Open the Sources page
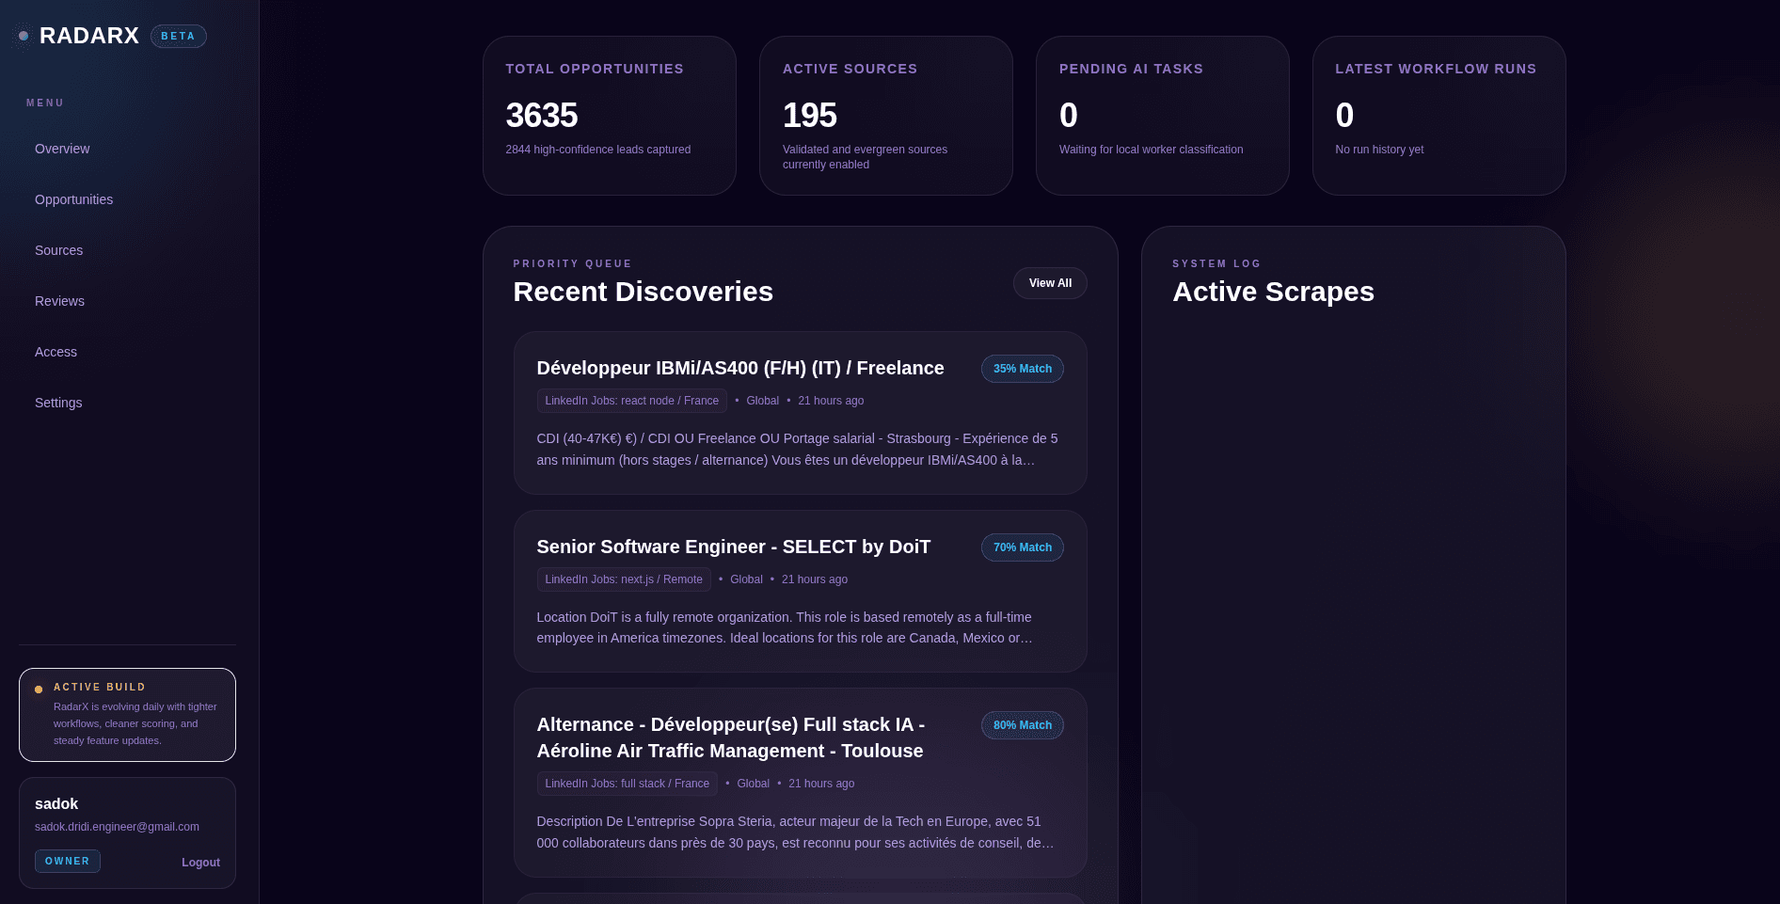 click(x=58, y=250)
